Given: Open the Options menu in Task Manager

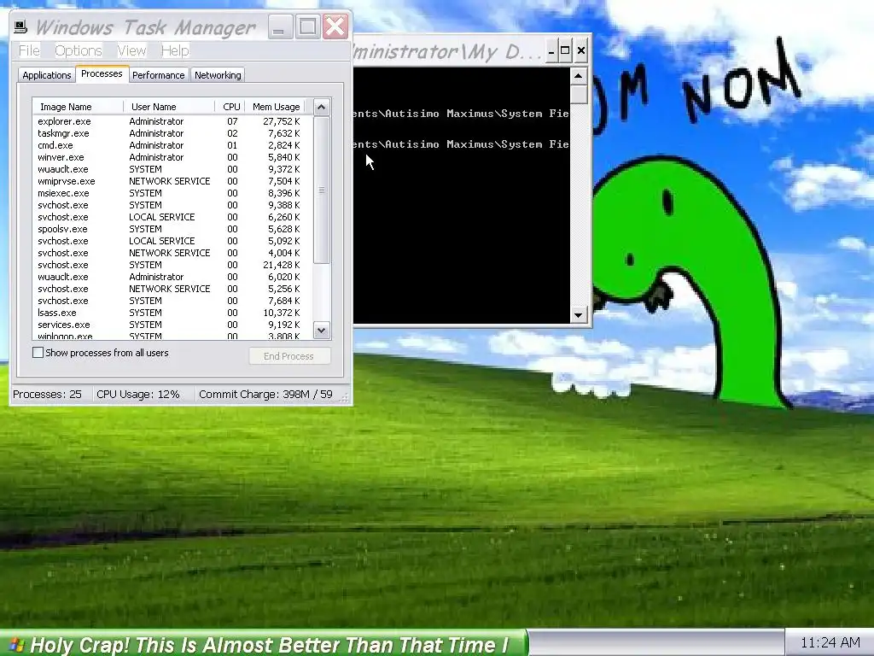Looking at the screenshot, I should click(78, 50).
